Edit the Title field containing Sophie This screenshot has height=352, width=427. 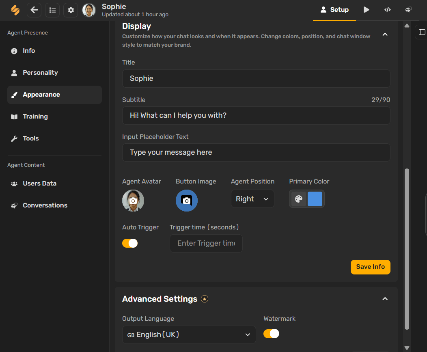(x=256, y=78)
